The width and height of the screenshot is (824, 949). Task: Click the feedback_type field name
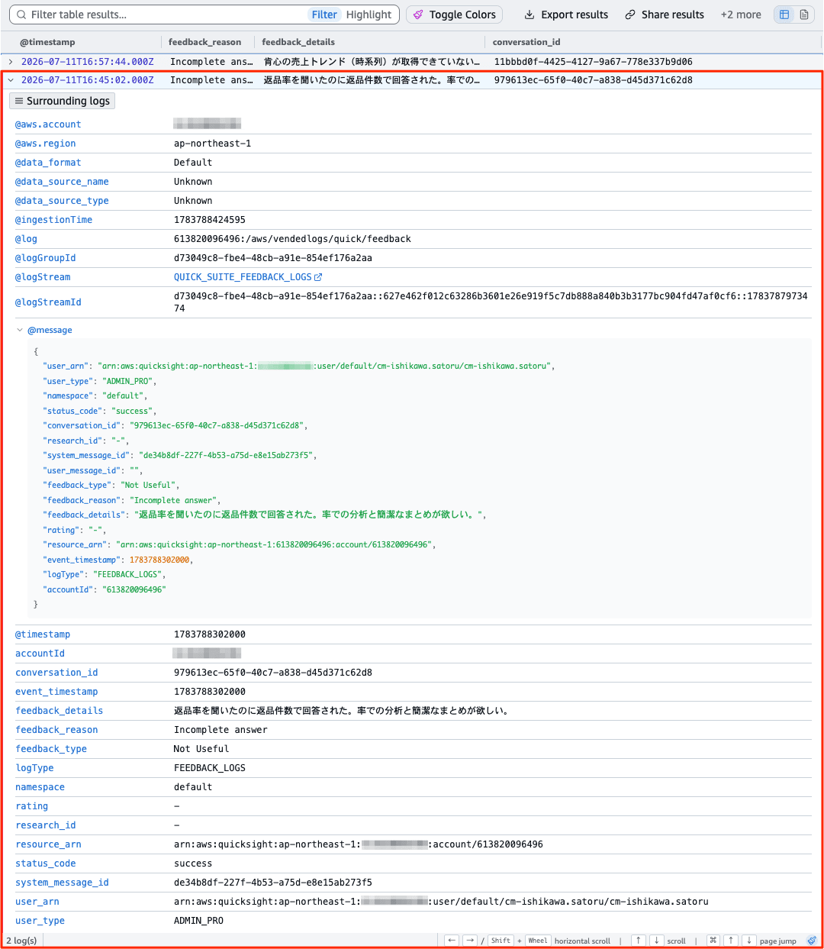pos(51,749)
